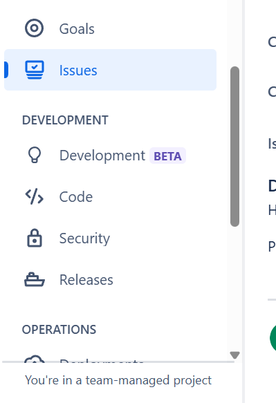Screen dimensions: 276x403
Task: Open the Security sidebar item
Action: (x=111, y=238)
